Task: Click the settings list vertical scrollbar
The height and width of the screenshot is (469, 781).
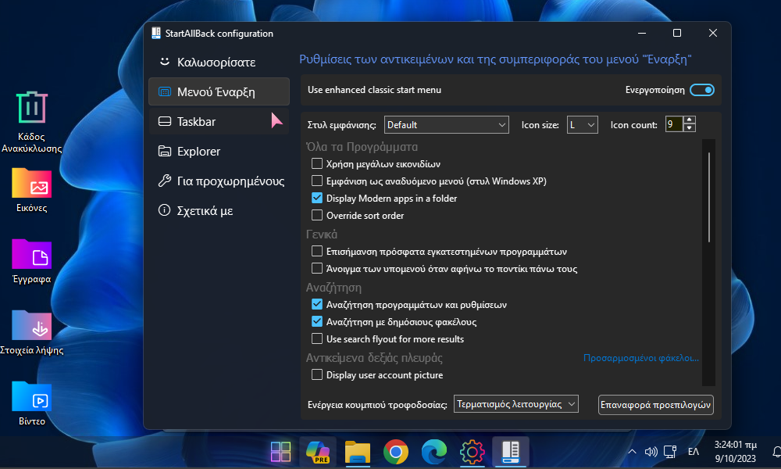Action: pyautogui.click(x=709, y=197)
